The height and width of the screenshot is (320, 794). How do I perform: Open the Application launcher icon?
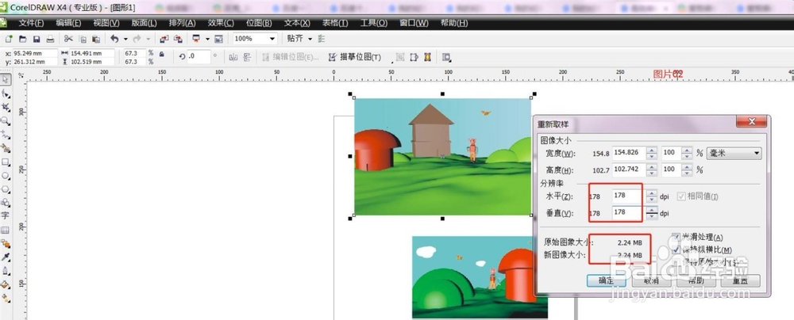coord(196,39)
